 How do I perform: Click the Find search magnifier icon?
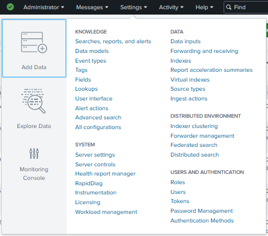coord(228,7)
